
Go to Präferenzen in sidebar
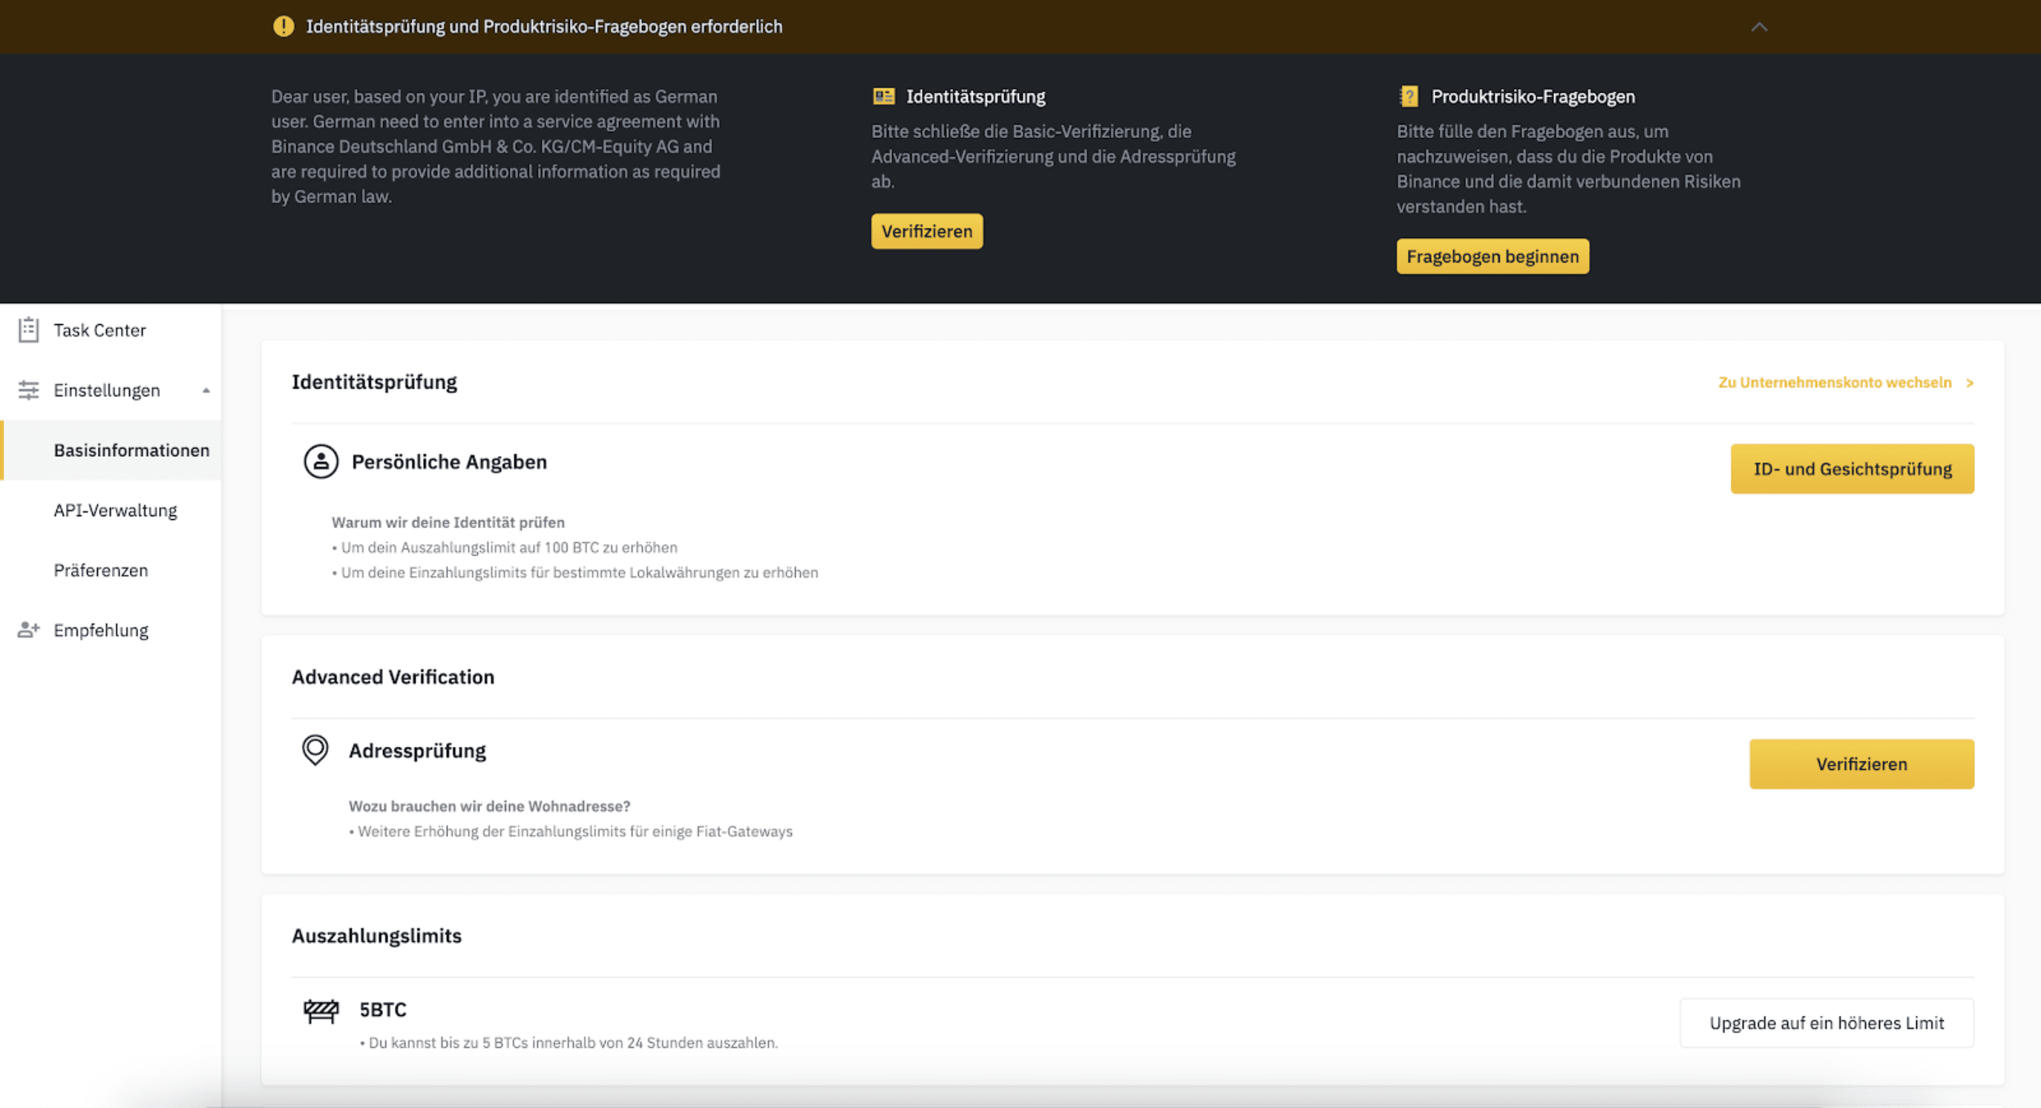pos(101,570)
